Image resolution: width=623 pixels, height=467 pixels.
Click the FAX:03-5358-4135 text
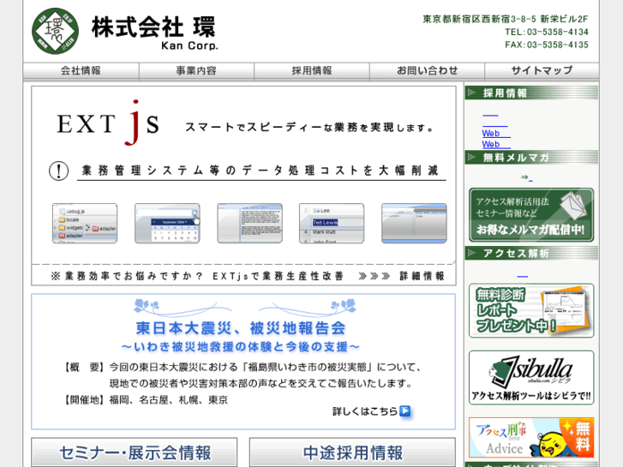point(547,45)
